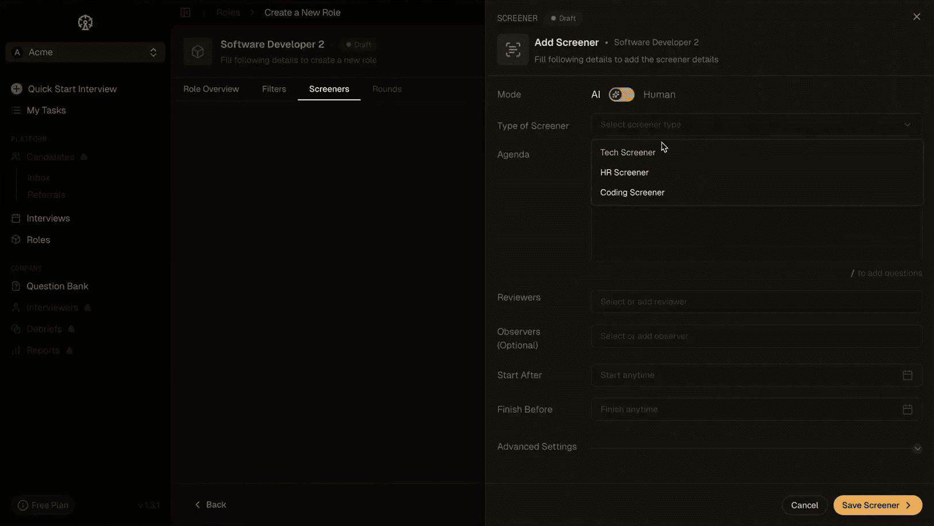
Task: Click the Quick Start Interview icon
Action: pos(16,89)
